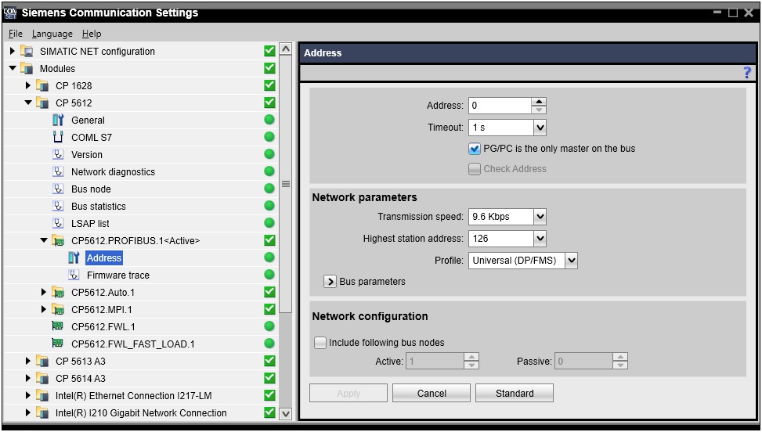Screen dimensions: 762x432
Task: Enable Include following bus nodes checkbox
Action: tap(320, 343)
